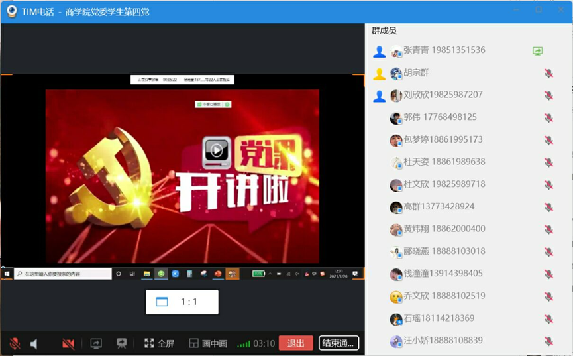The height and width of the screenshot is (356, 573).
Task: Select member name 包梦婷18861995173
Action: coord(443,139)
